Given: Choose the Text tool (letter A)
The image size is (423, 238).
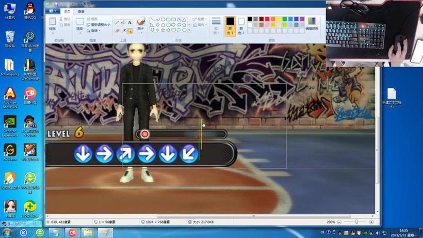Looking at the screenshot, I should [129, 22].
